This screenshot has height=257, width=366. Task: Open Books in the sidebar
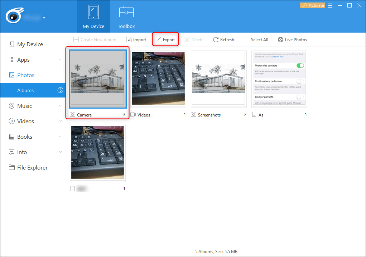click(x=33, y=137)
